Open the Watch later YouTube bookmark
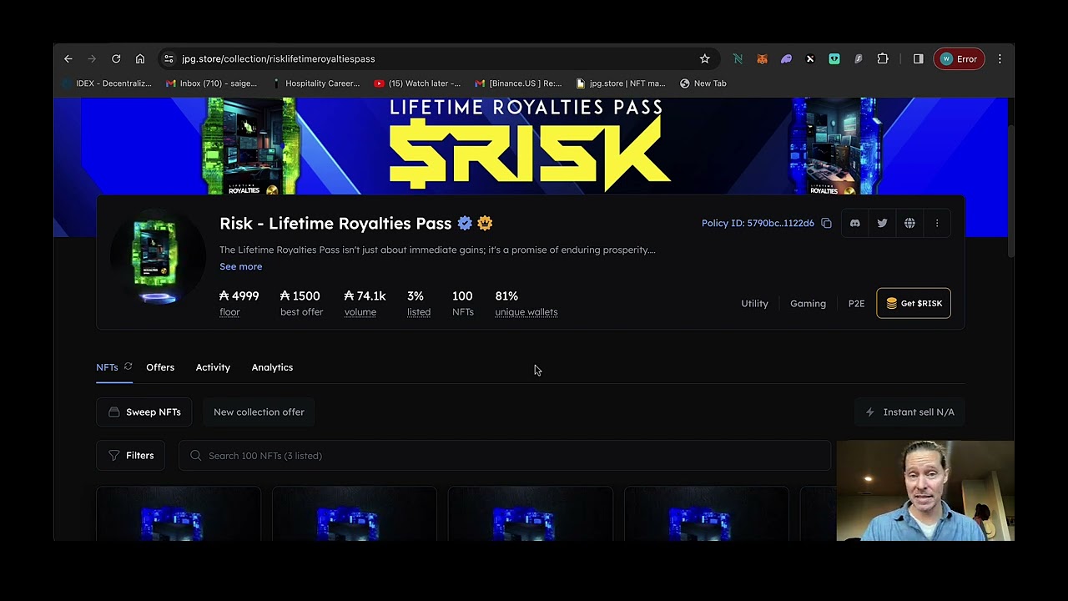Image resolution: width=1068 pixels, height=601 pixels. tap(417, 83)
